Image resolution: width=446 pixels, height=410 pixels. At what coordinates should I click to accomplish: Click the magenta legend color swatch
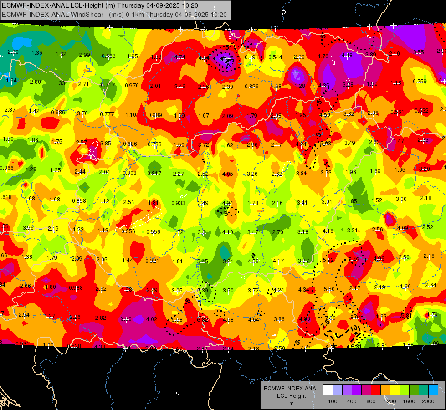tap(366, 389)
